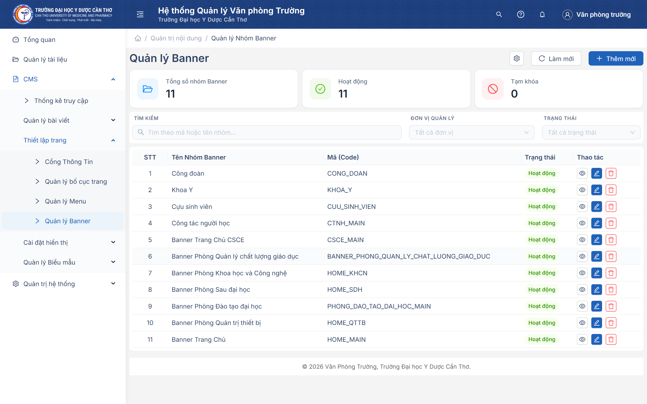Screen dimensions: 647x404
Task: Edit the HOME_SDH banner row
Action: click(x=597, y=290)
